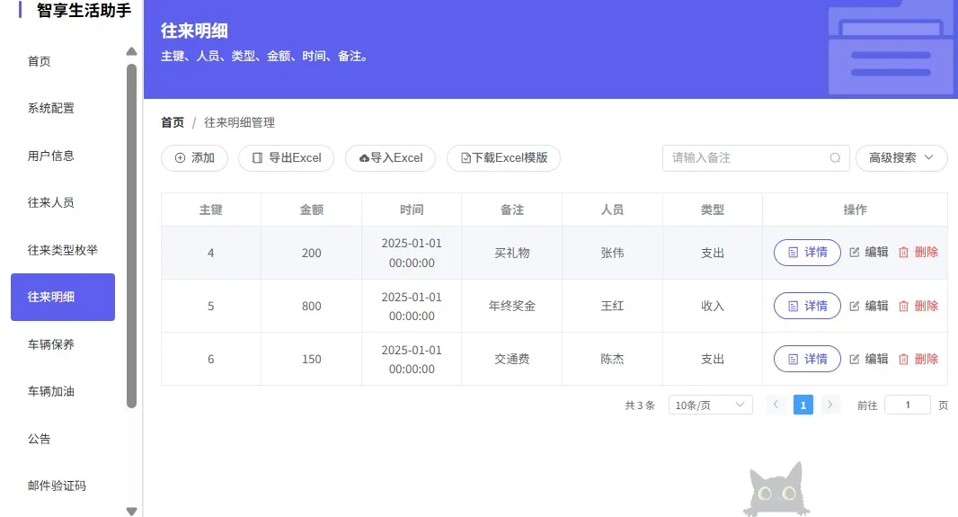Click the 备注 column header
Image resolution: width=958 pixels, height=517 pixels.
pos(512,209)
